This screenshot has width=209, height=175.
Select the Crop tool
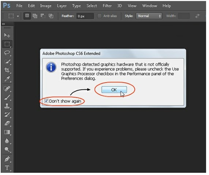(7, 70)
